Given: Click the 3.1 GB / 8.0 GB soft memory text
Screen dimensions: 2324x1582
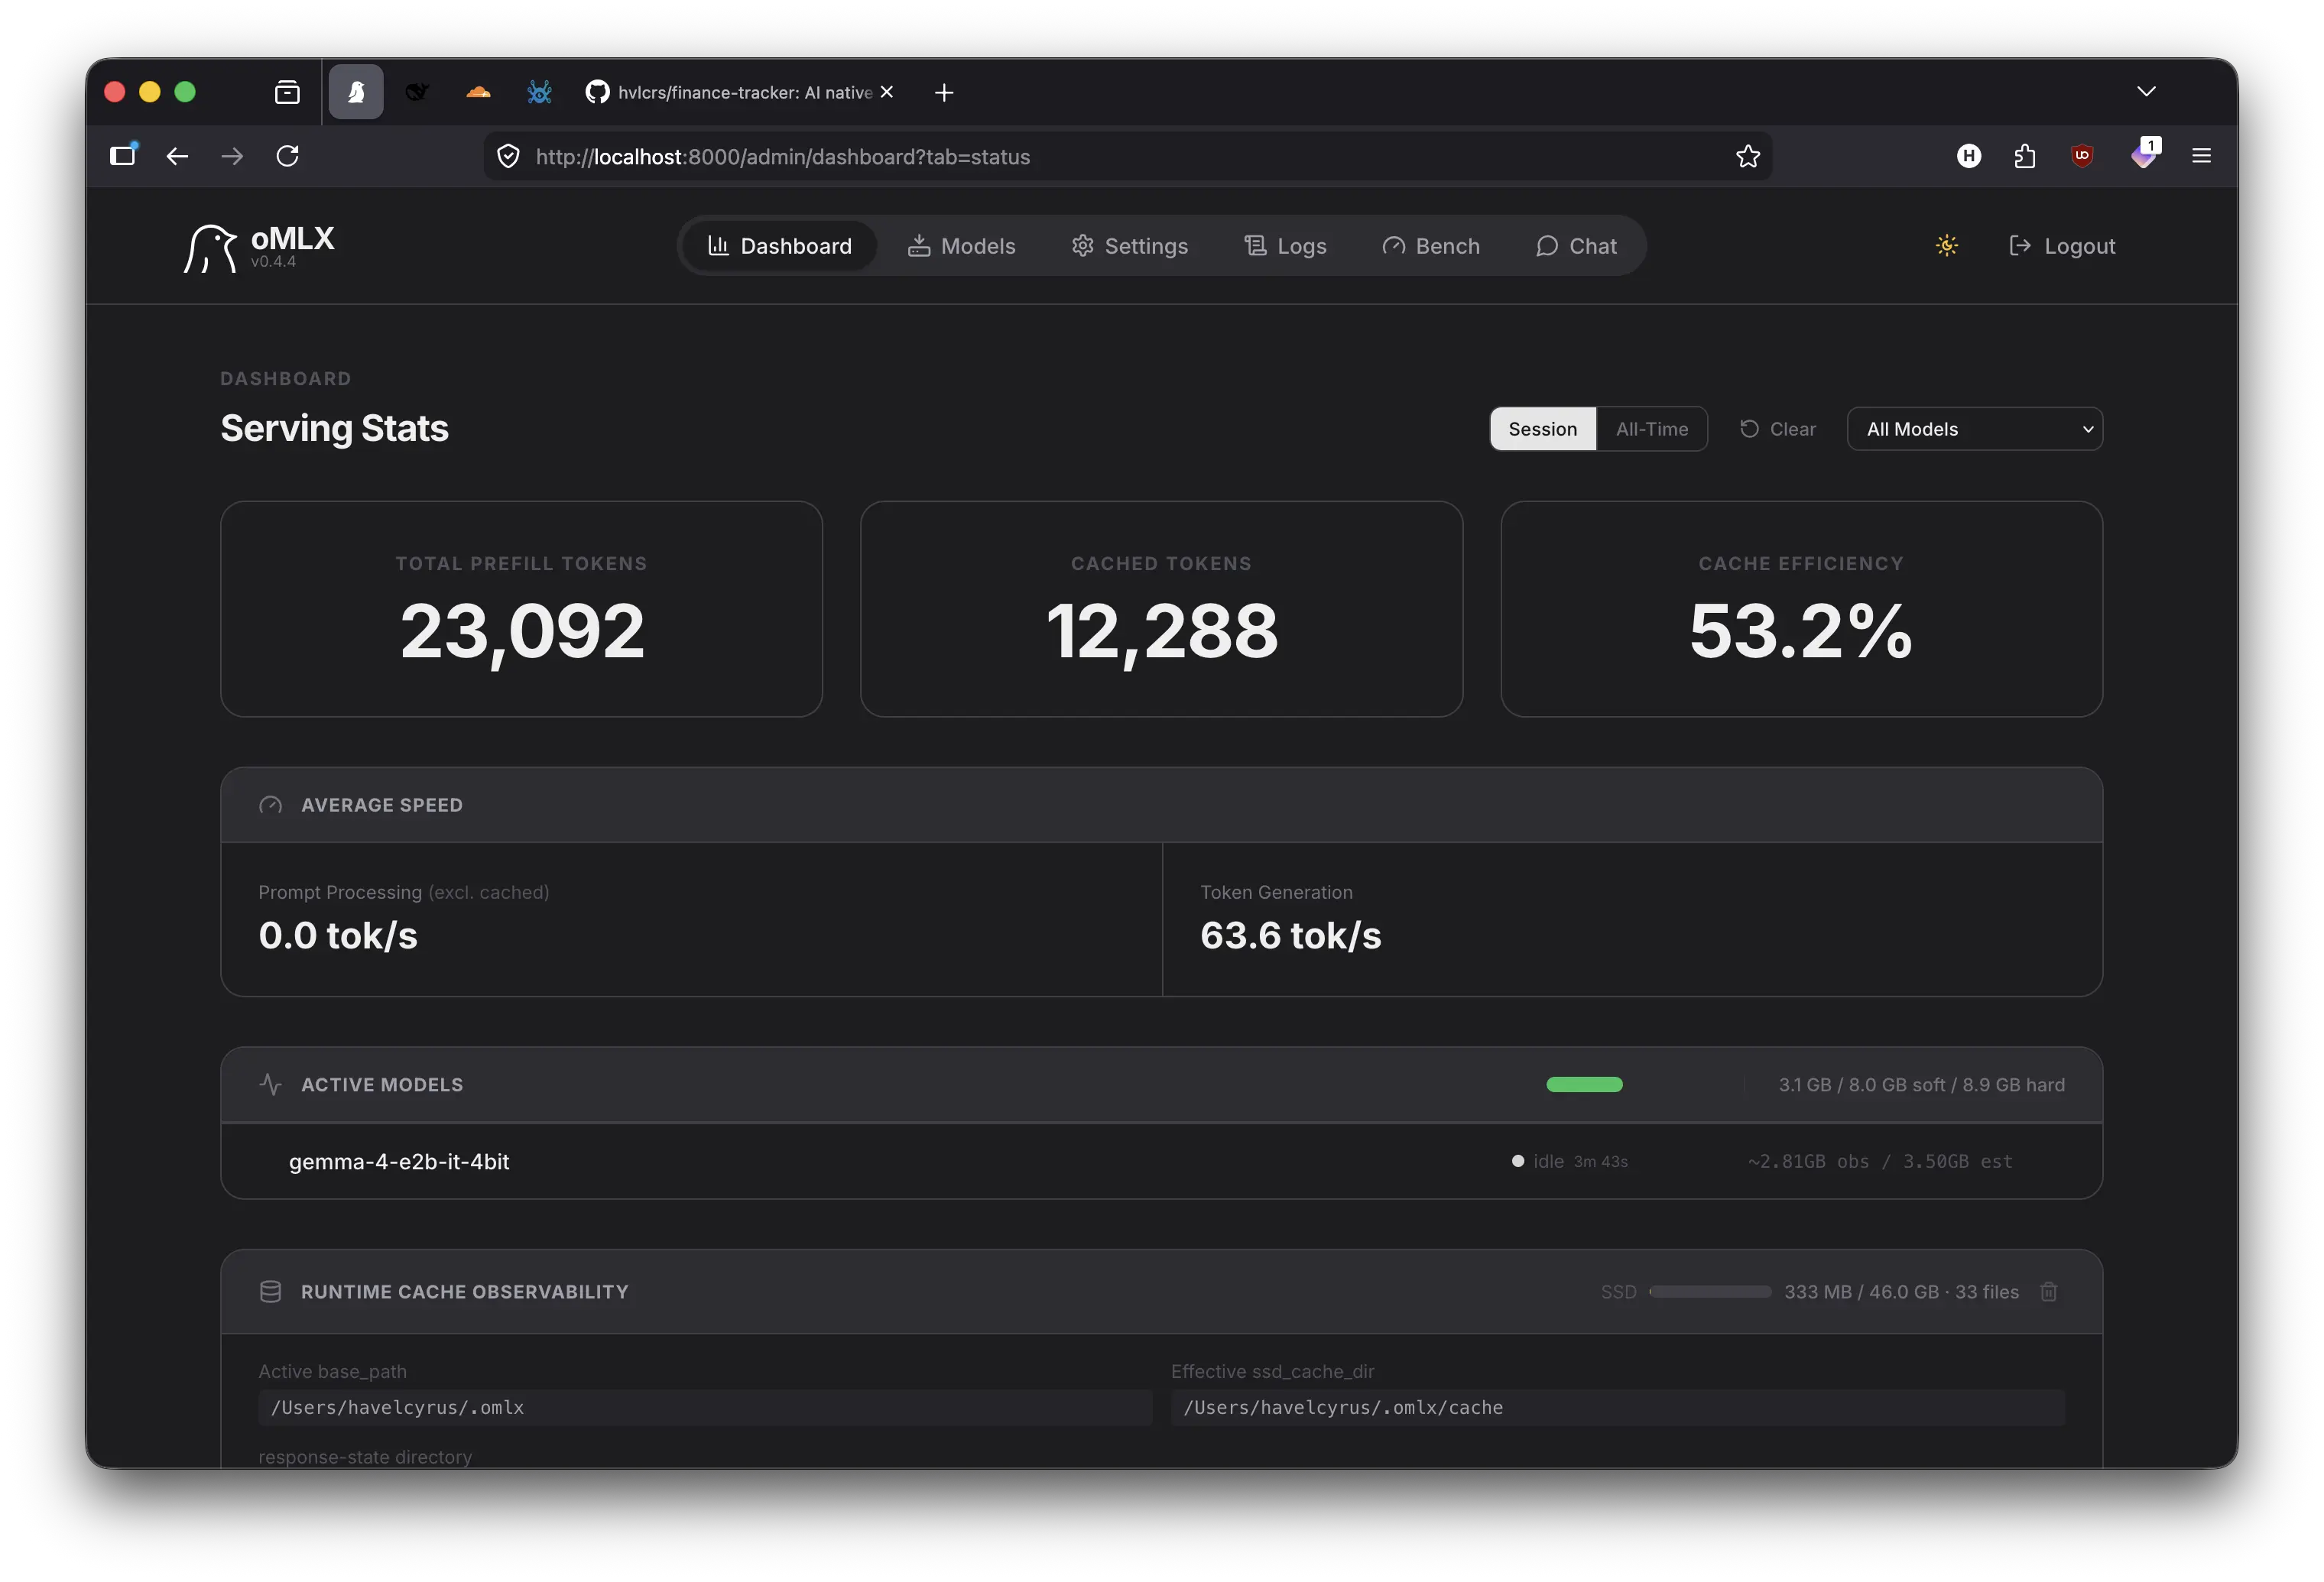Looking at the screenshot, I should pyautogui.click(x=1921, y=1085).
